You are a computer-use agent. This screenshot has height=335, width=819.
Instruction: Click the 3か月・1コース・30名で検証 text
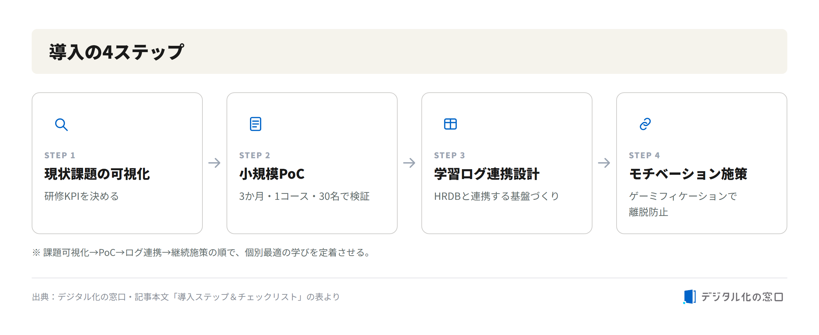[304, 196]
